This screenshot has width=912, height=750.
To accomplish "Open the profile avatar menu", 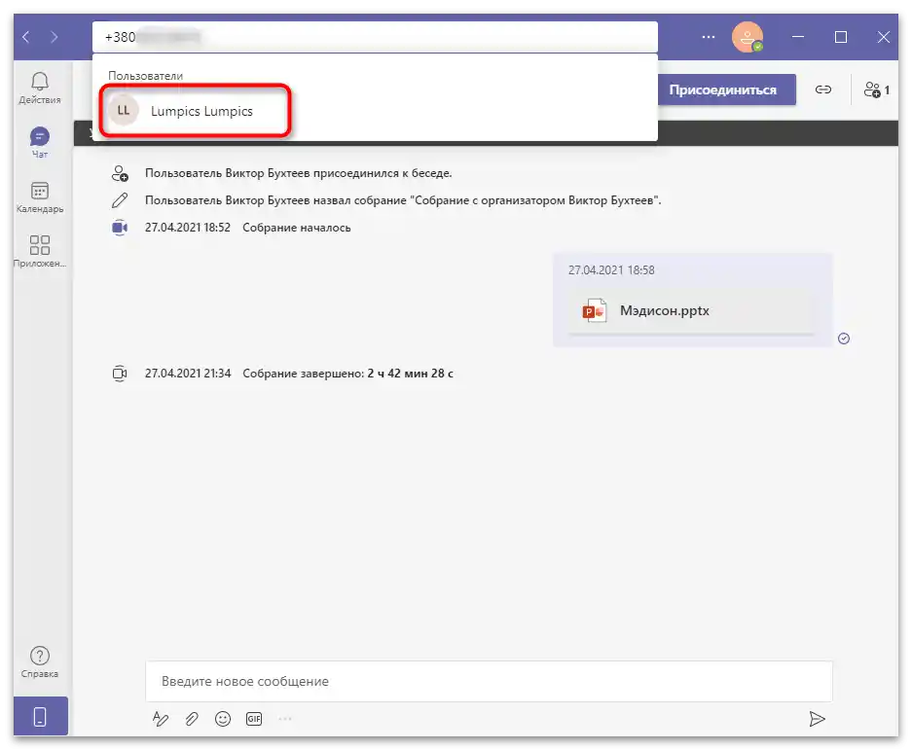I will point(748,37).
